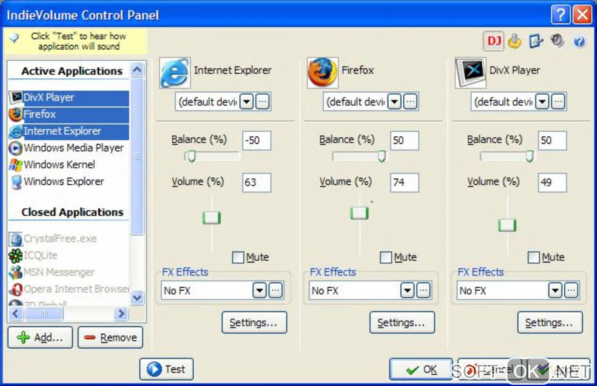
Task: Confirm with the OK button
Action: click(421, 369)
